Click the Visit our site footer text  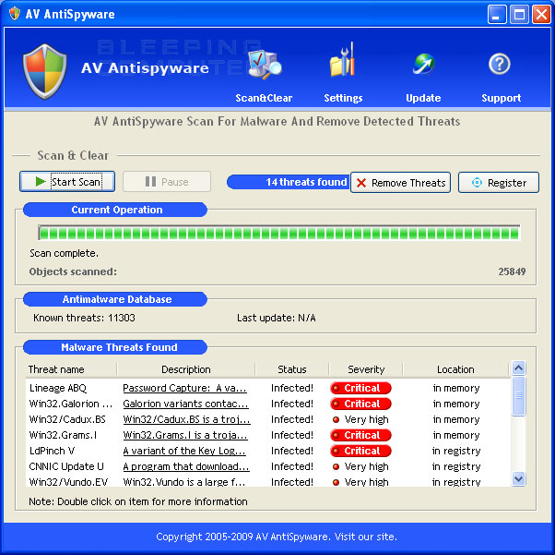point(366,537)
